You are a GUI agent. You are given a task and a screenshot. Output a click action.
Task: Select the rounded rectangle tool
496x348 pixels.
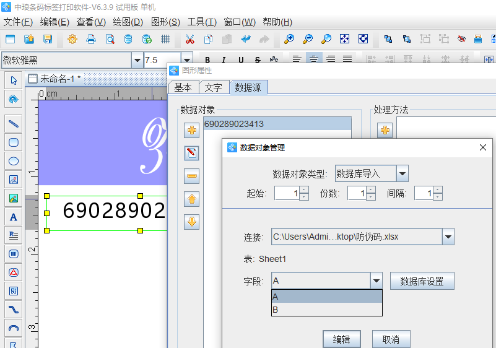click(13, 142)
